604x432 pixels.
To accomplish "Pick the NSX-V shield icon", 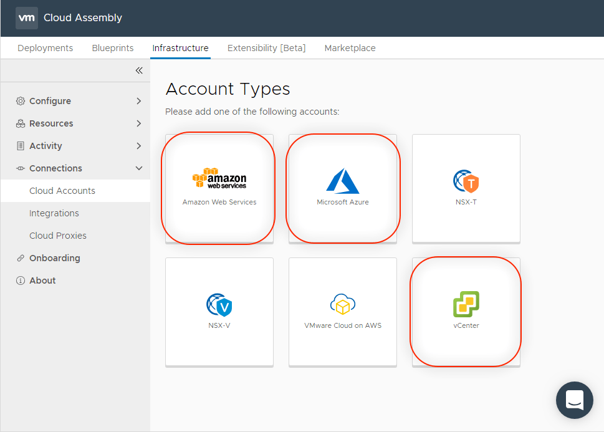I will (219, 305).
